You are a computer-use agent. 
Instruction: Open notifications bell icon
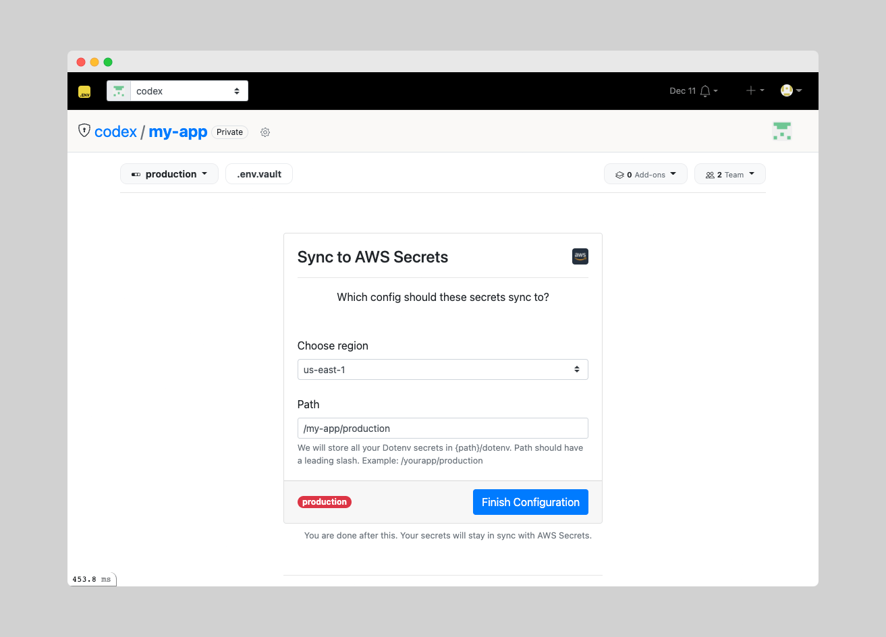705,91
